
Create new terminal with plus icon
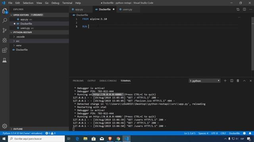click(225, 80)
